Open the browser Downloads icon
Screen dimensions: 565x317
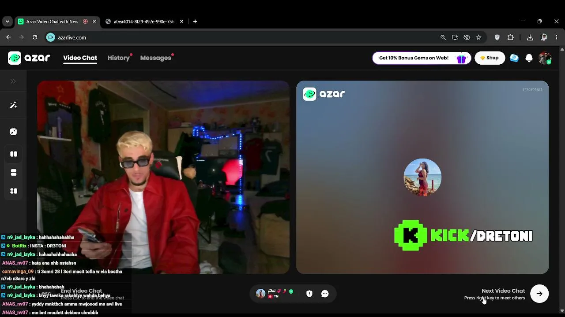click(530, 37)
